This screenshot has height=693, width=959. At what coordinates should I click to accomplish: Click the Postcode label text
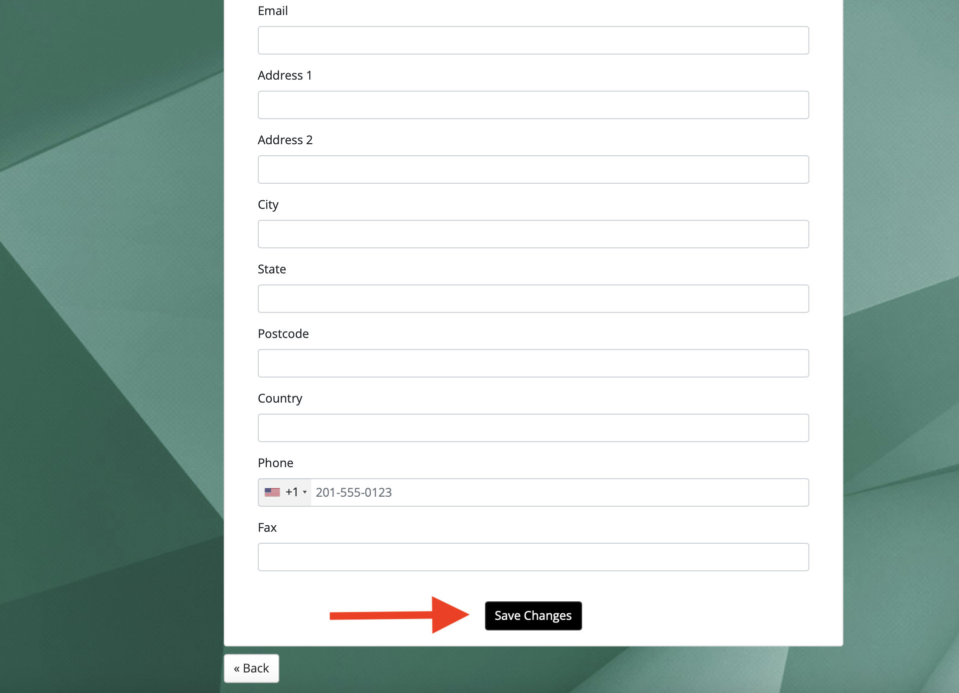[x=283, y=334]
